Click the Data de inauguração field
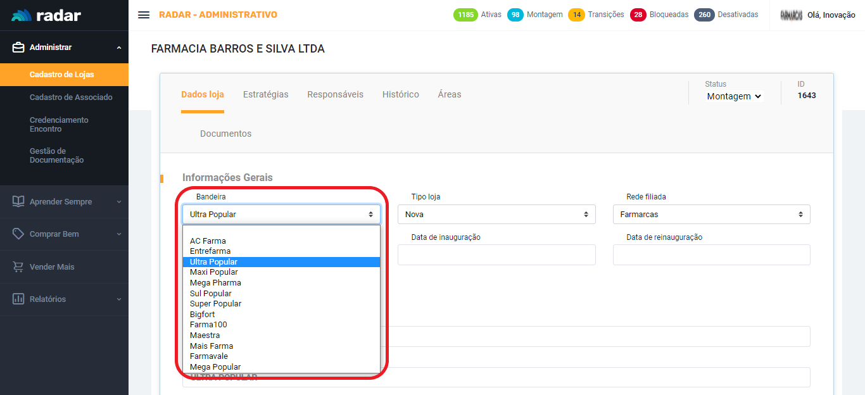The image size is (865, 395). [x=496, y=254]
